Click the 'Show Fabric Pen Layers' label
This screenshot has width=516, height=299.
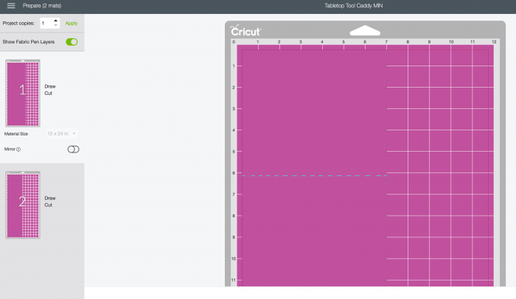[x=29, y=42]
